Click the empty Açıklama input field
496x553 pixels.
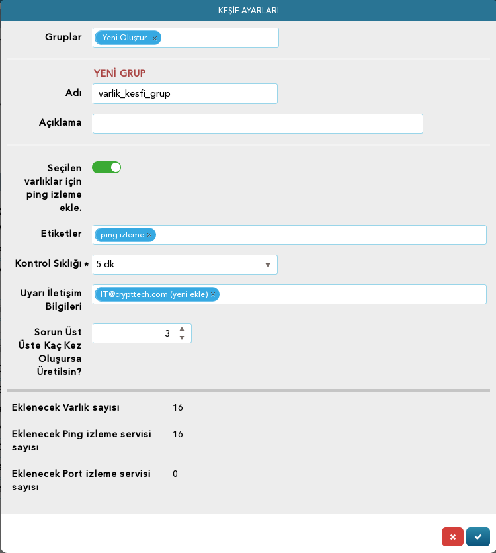tap(258, 124)
